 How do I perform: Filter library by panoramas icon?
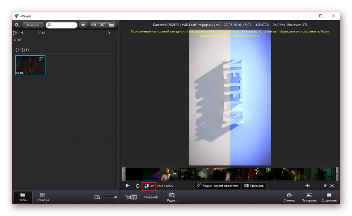coord(102,25)
